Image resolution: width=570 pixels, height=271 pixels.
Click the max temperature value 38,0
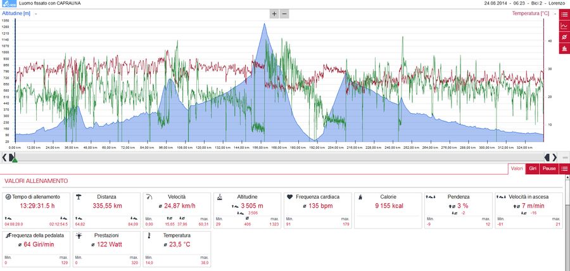[x=205, y=263]
